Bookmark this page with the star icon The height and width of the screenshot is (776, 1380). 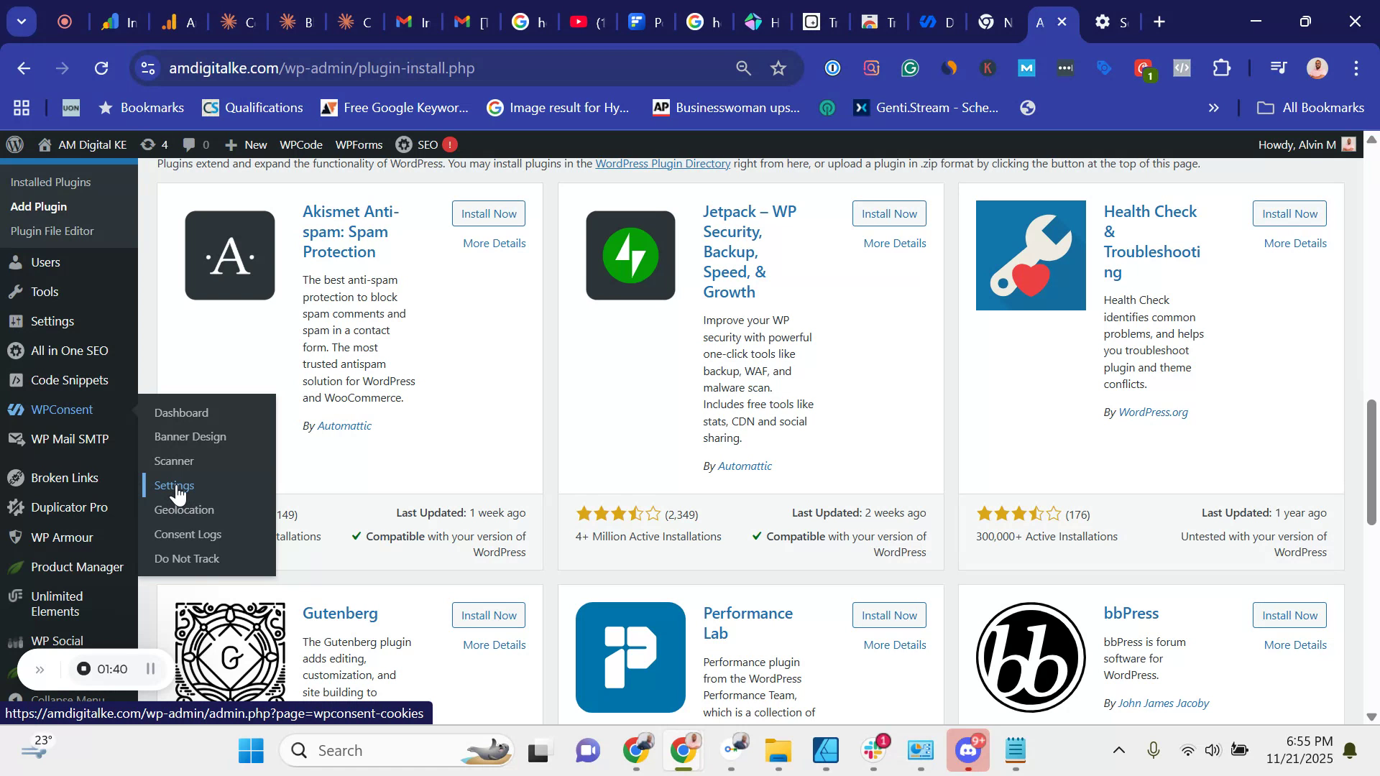[778, 68]
